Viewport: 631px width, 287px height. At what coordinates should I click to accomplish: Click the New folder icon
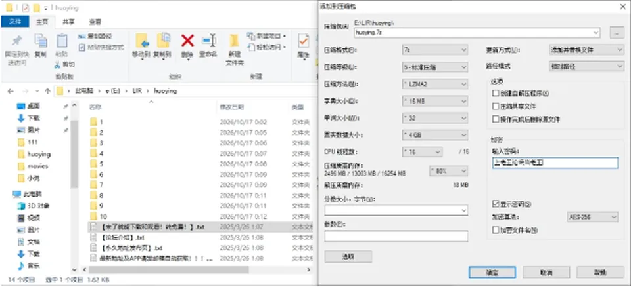pyautogui.click(x=234, y=41)
